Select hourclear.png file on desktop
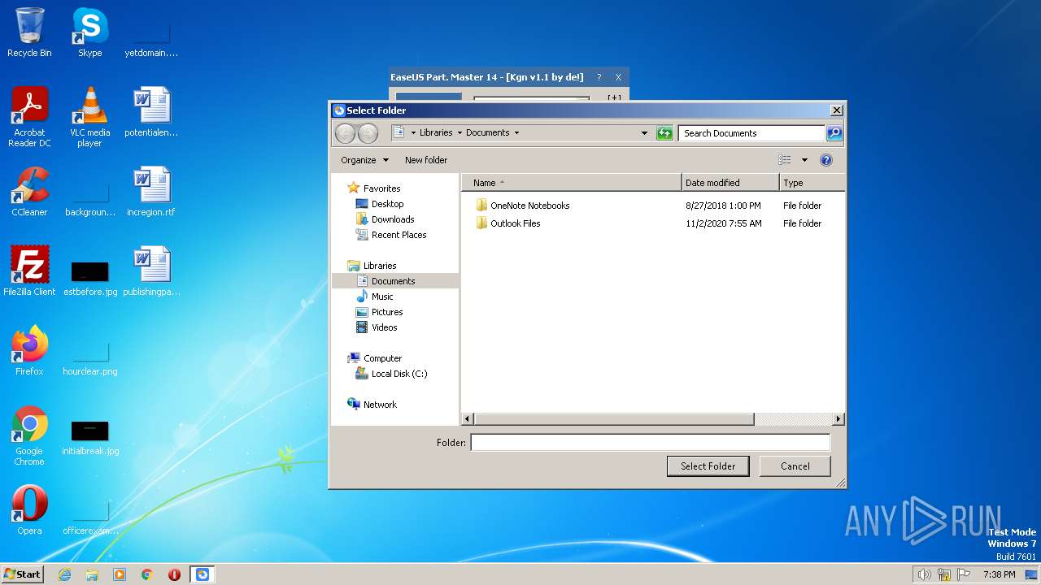This screenshot has height=585, width=1041. point(89,356)
